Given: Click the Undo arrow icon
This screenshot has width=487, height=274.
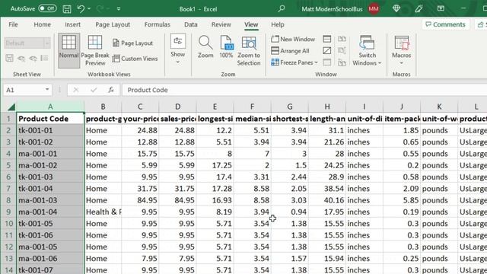Looking at the screenshot, I should pos(81,8).
